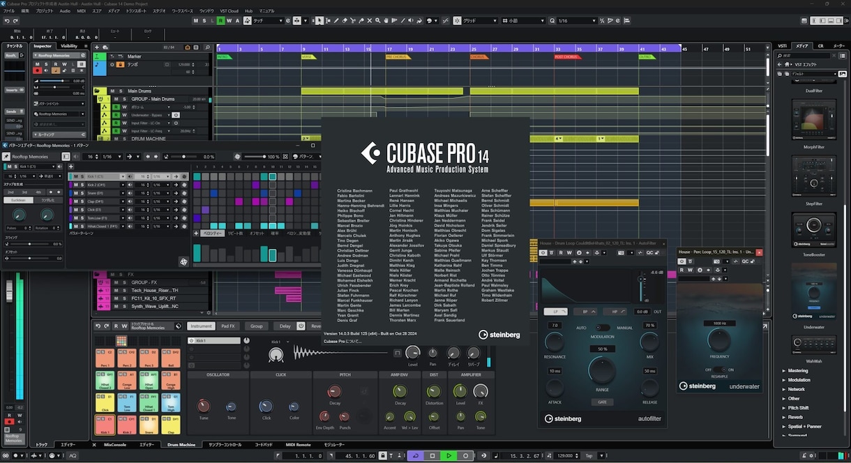
Task: Select the Eraser tool in toolbar
Action: click(344, 21)
